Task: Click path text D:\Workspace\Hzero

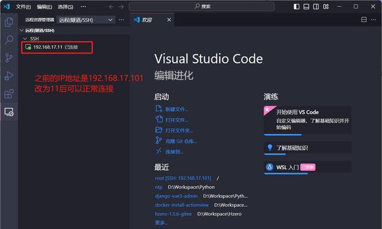Action: (219, 214)
